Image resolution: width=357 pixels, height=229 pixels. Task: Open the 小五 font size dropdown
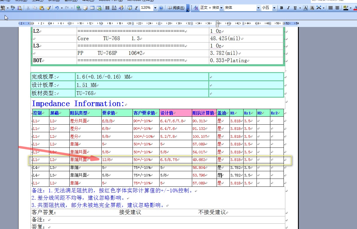274,8
